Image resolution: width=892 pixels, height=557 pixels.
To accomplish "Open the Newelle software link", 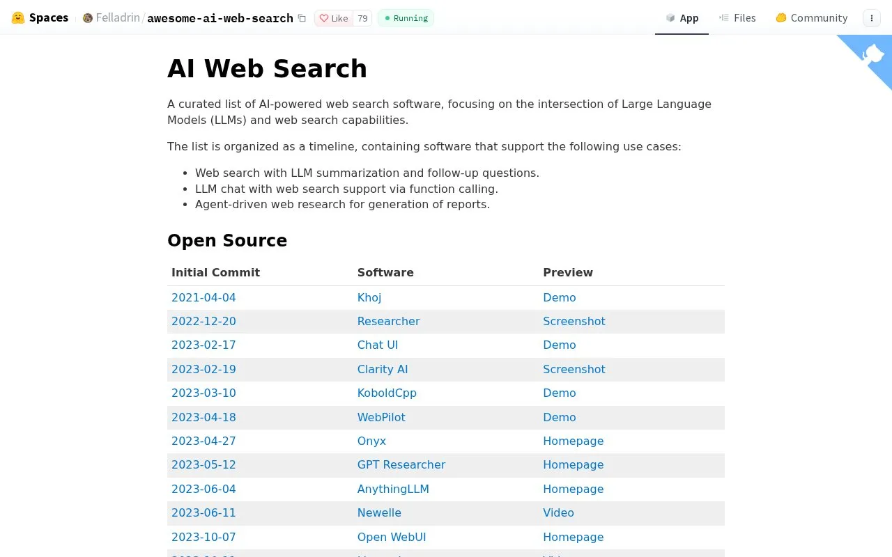I will click(x=379, y=512).
